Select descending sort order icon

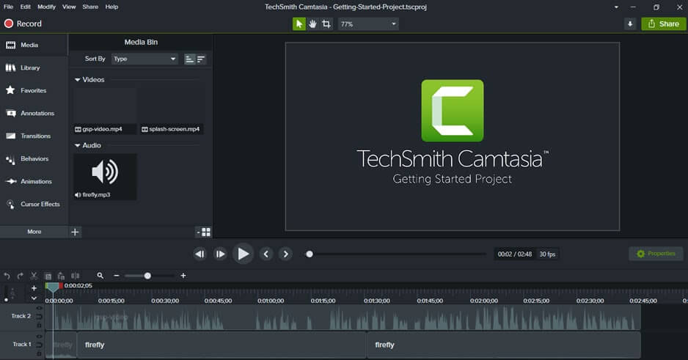click(201, 59)
